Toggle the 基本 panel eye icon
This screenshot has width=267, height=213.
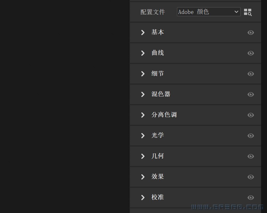(x=250, y=32)
